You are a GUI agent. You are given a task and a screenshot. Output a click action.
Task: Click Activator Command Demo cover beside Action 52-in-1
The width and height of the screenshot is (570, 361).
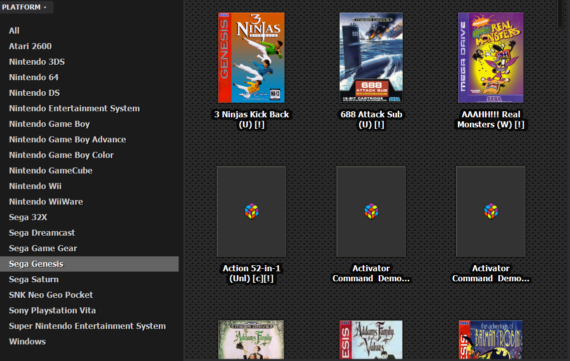pyautogui.click(x=371, y=212)
